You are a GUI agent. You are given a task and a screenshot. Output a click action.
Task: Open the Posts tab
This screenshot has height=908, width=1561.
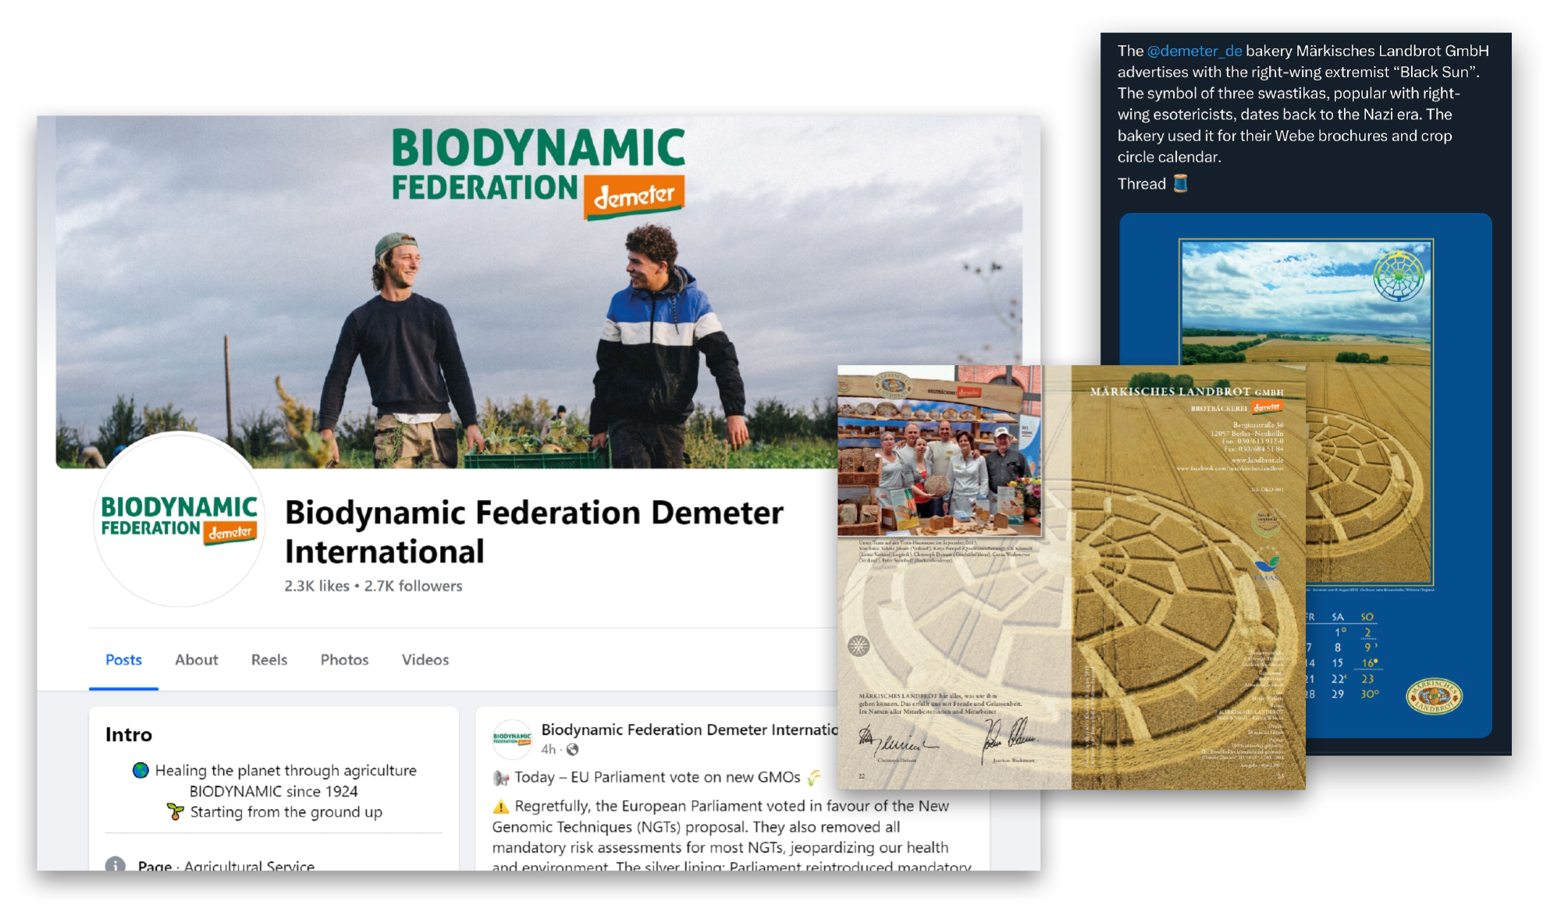[123, 660]
